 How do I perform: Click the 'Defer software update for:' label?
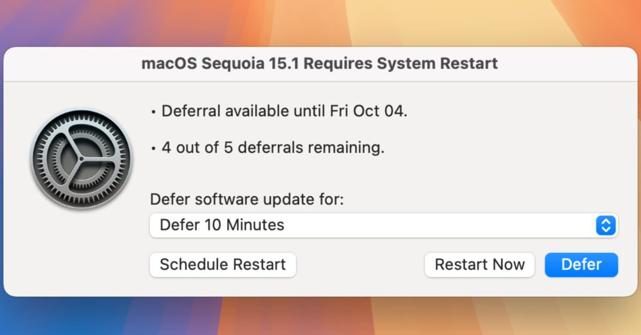coord(247,200)
